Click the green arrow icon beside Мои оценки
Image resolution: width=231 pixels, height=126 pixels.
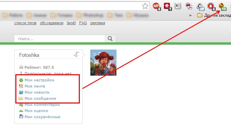(21, 111)
